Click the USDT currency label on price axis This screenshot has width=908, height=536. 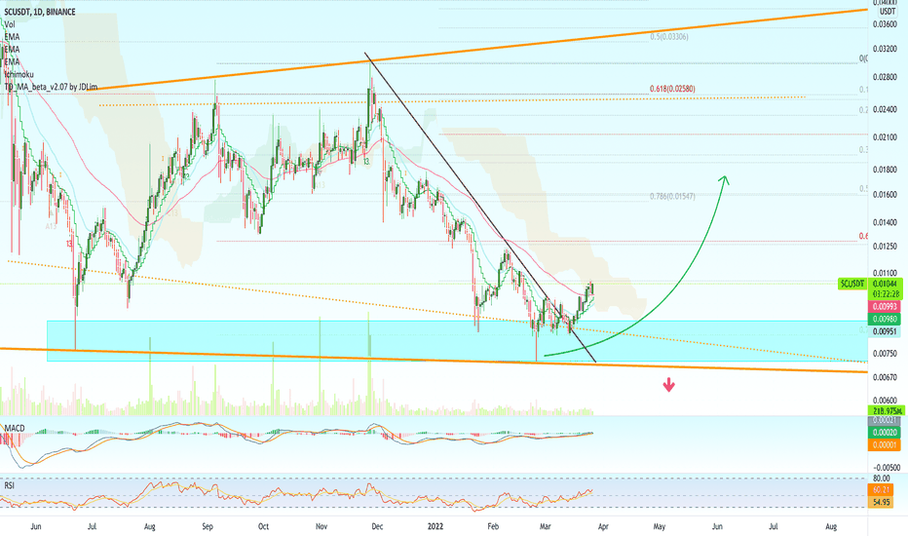click(888, 12)
